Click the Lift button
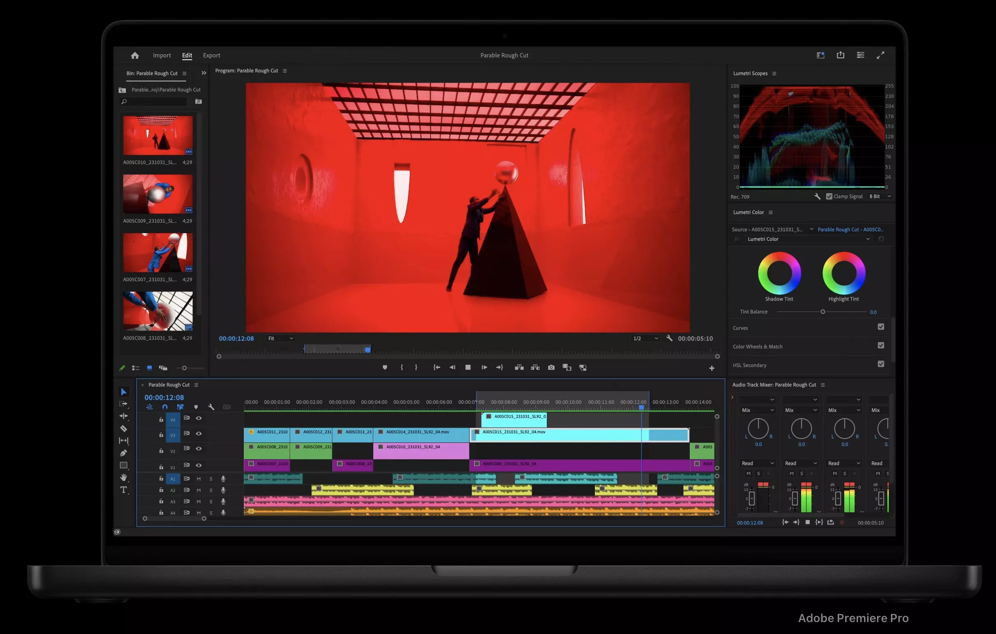 (x=519, y=368)
